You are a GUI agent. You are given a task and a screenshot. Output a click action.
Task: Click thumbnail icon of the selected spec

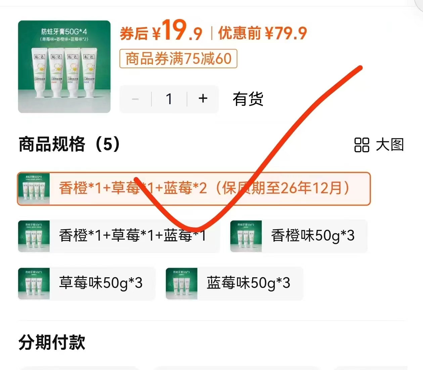[x=34, y=189]
